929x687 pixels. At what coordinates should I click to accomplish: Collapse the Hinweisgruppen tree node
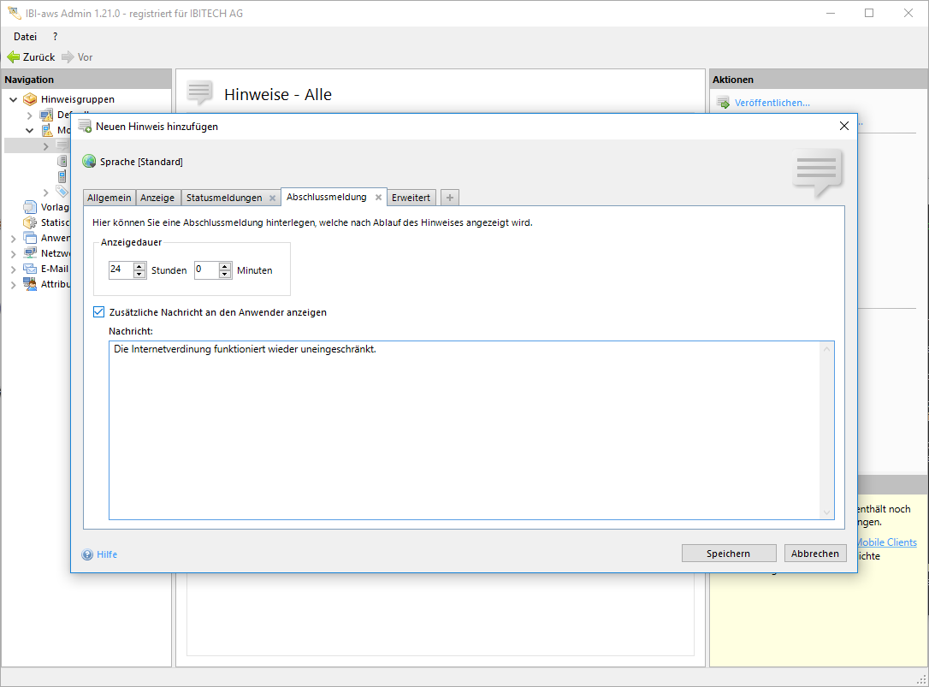click(x=14, y=99)
